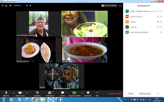Pause the recording
164x102 pixels.
point(27,5)
